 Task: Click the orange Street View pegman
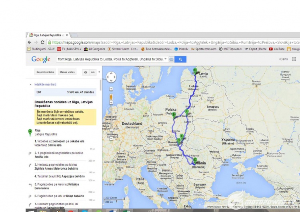tap(111, 97)
